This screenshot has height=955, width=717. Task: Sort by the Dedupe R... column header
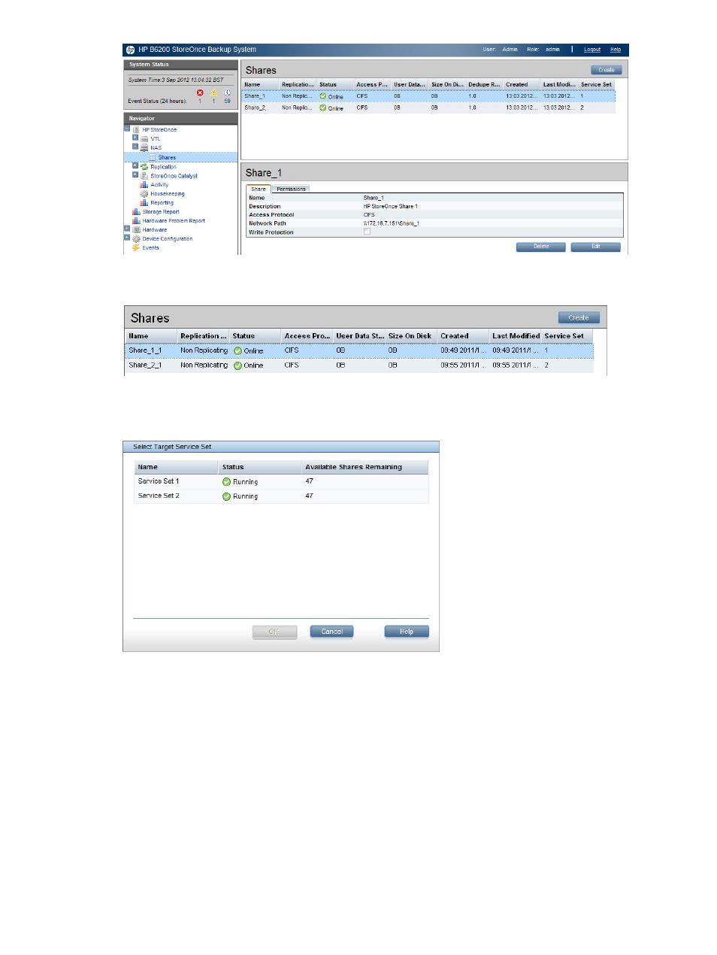[484, 85]
